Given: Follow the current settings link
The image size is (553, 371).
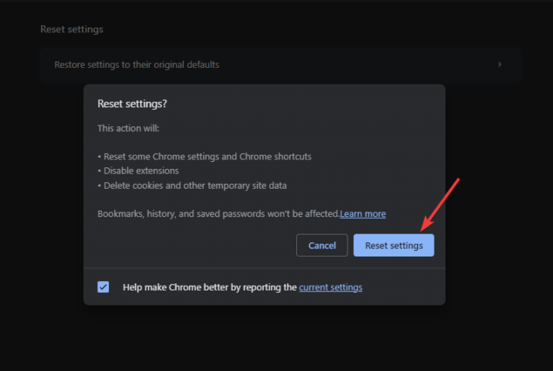Looking at the screenshot, I should point(330,287).
